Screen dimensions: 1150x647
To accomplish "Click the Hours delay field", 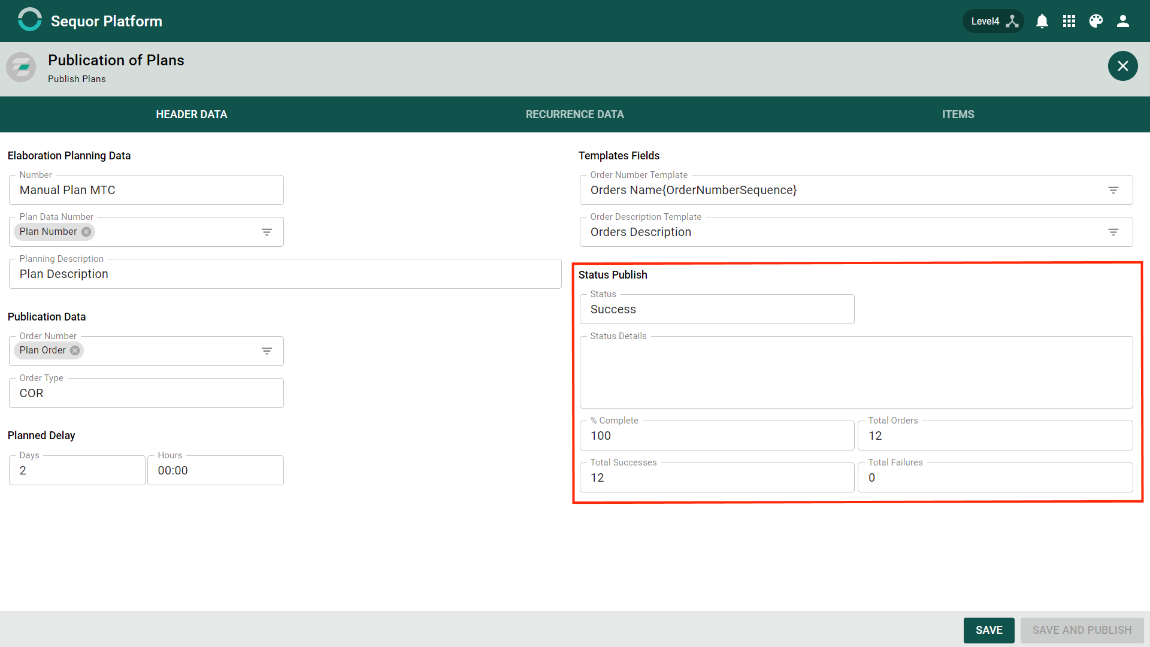I will point(216,470).
